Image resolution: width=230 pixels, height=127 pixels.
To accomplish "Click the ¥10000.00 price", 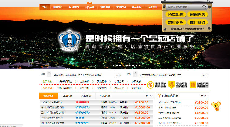I will [x=142, y=108].
